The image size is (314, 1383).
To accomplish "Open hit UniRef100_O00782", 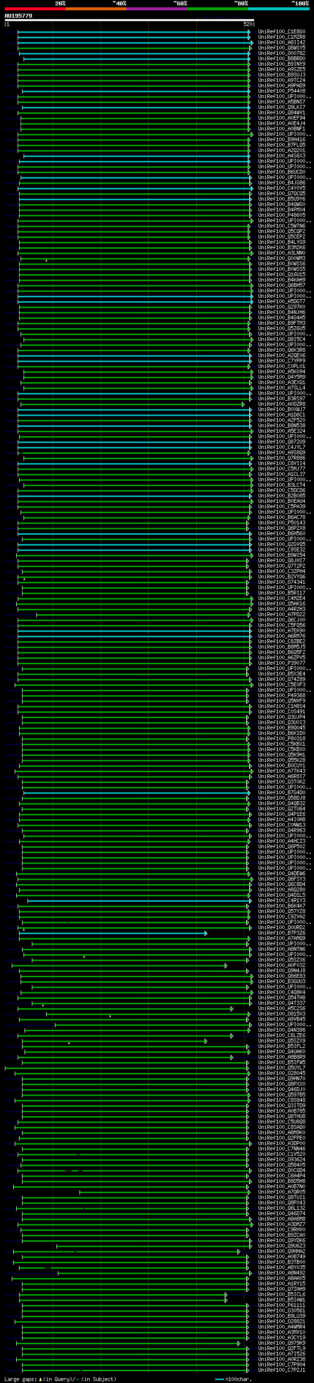I will tap(281, 53).
